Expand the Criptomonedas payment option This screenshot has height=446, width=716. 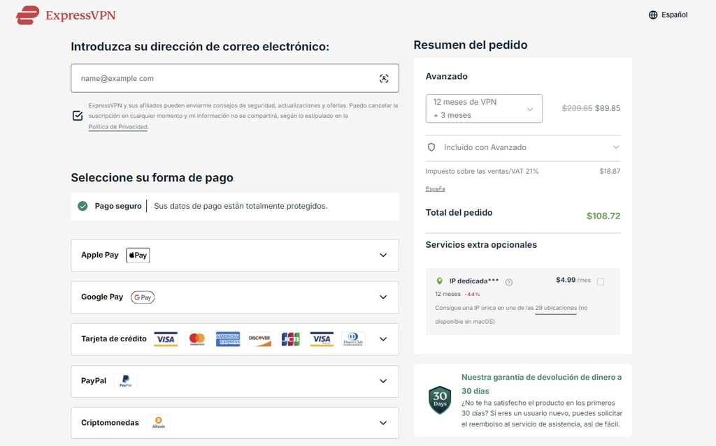[x=235, y=423]
